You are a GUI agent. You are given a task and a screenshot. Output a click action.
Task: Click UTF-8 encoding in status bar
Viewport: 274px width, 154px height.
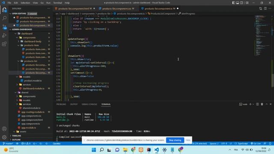(224, 144)
